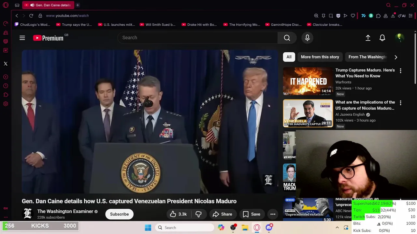417x234 pixels.
Task: Open the YouTube hamburger guide menu
Action: coord(22,38)
